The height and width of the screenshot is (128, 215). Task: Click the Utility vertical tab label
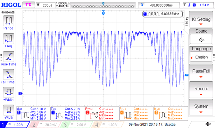tap(187, 21)
